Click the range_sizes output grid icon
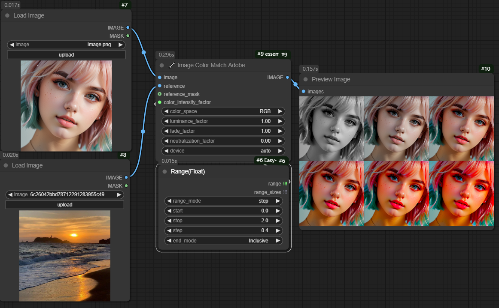 click(285, 192)
